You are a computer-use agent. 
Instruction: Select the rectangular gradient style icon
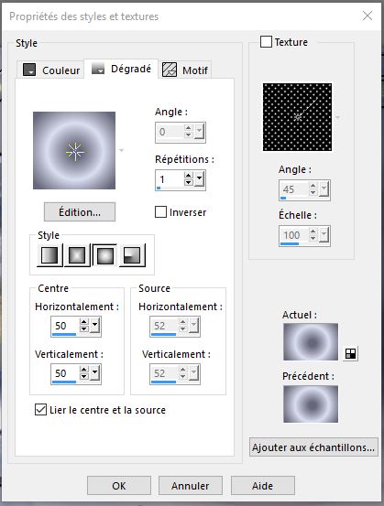pyautogui.click(x=77, y=255)
